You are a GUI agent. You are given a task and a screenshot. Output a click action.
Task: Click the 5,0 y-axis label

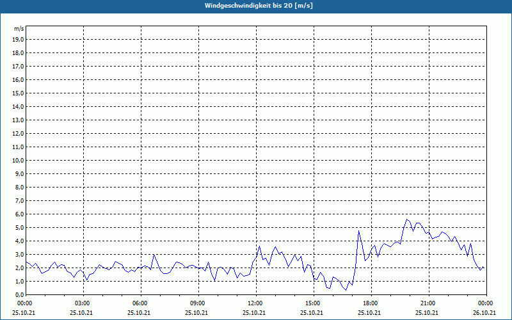pos(19,227)
